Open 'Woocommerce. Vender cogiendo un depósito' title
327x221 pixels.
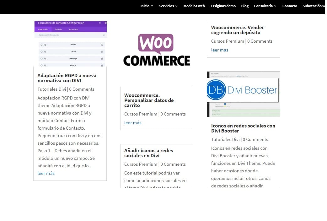(237, 30)
